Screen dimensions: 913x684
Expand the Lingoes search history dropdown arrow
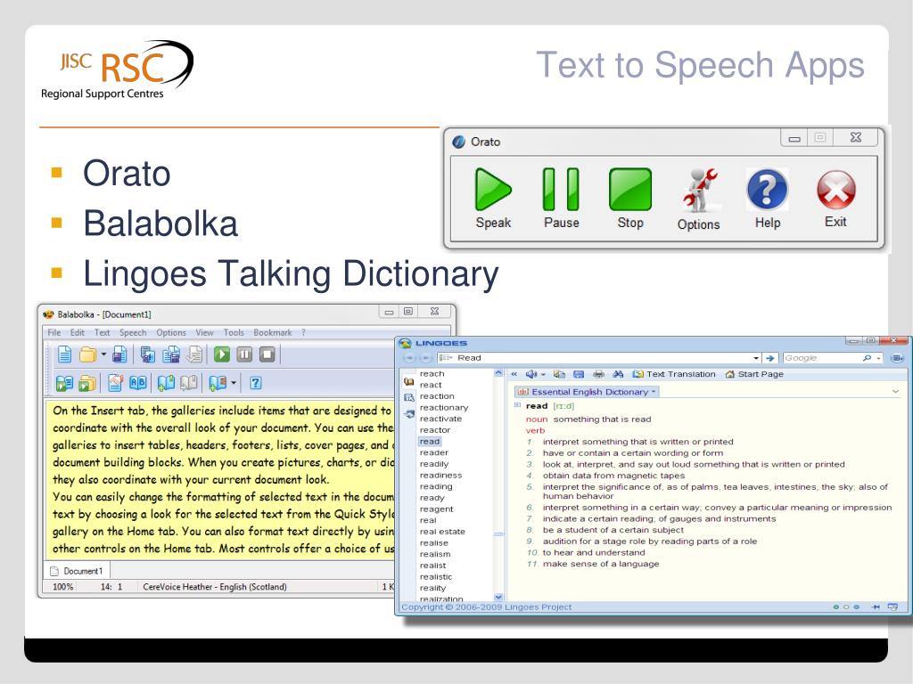(756, 358)
